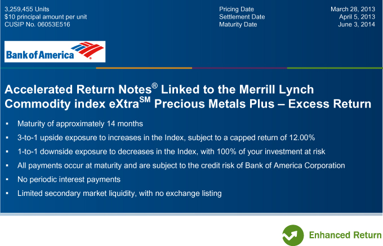Click the Bank of America logo
The image size is (383, 246).
click(55, 51)
